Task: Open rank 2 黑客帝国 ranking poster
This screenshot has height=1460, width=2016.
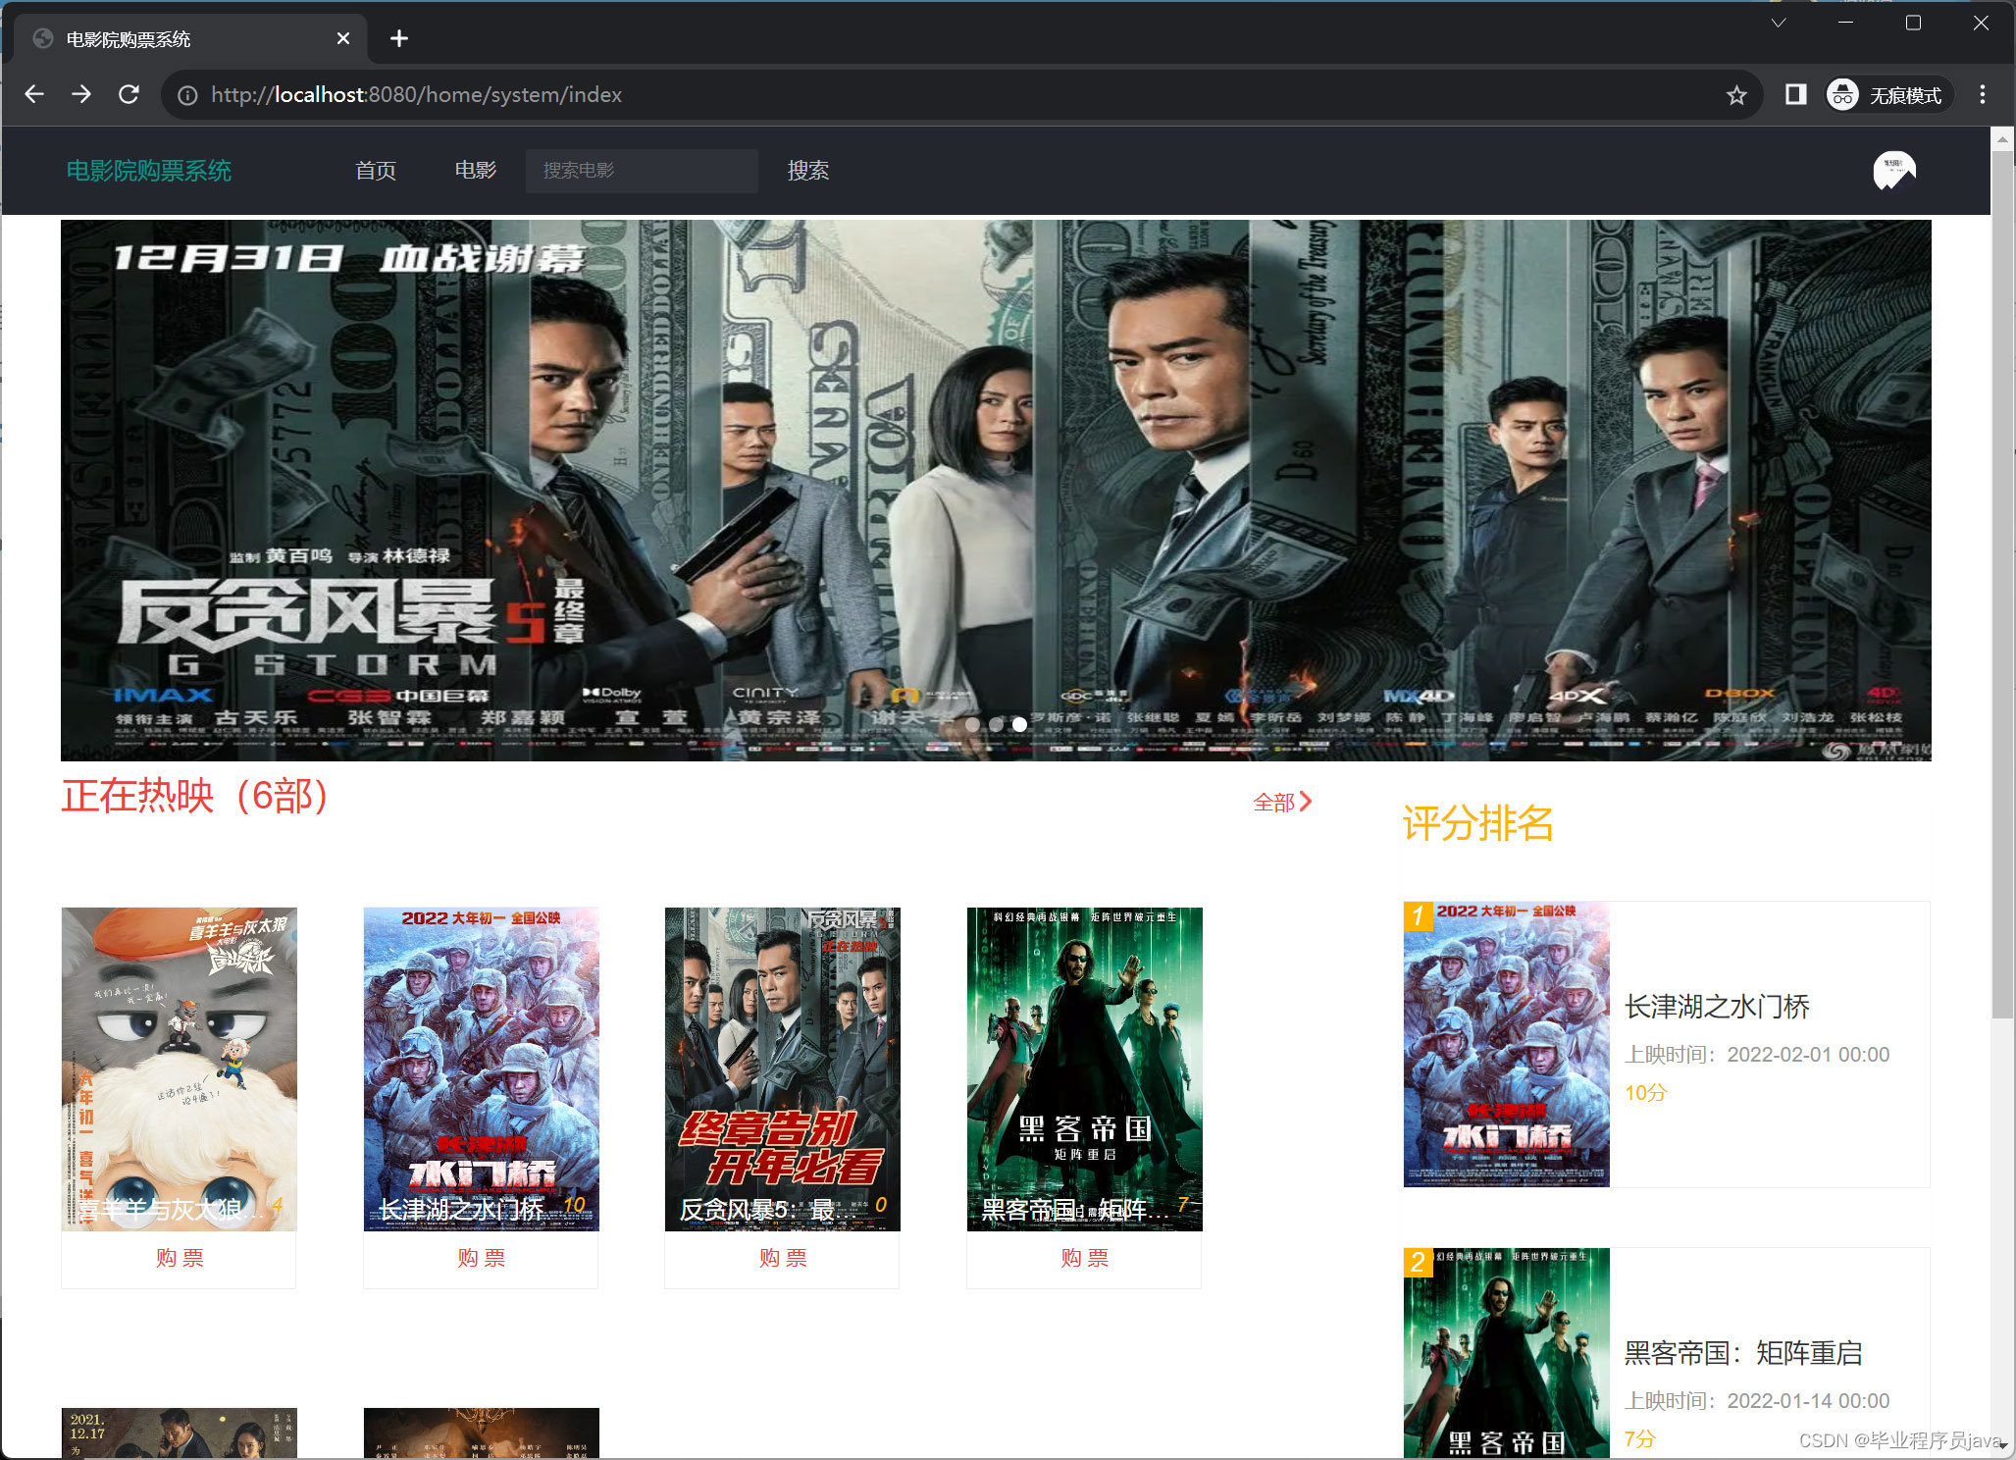Action: click(1507, 1352)
